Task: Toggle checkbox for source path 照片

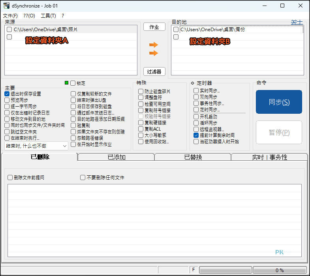Action: coord(9,30)
